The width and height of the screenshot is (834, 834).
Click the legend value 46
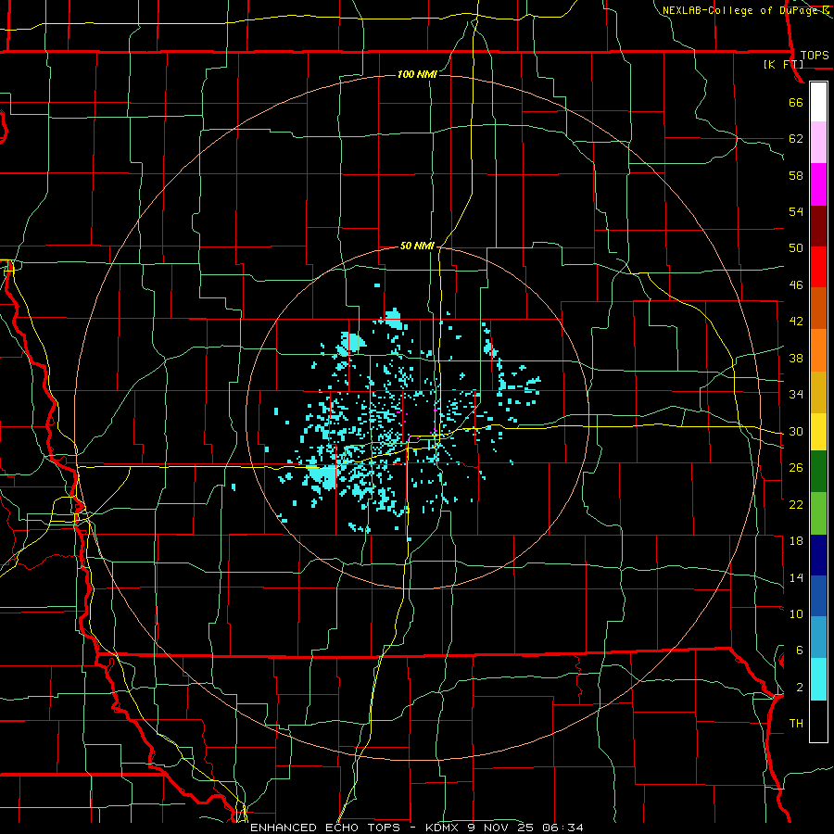(796, 285)
